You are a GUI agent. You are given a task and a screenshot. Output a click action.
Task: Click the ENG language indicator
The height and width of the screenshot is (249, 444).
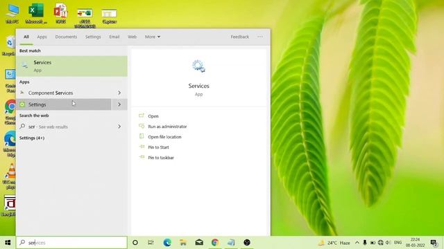[x=398, y=243]
